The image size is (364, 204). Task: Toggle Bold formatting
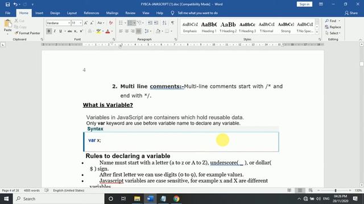pos(49,31)
